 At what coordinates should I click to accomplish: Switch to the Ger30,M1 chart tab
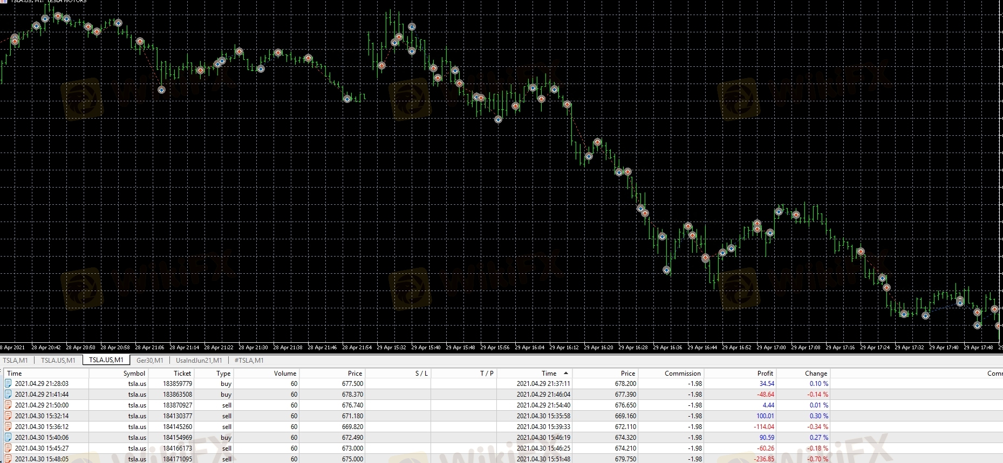click(149, 361)
